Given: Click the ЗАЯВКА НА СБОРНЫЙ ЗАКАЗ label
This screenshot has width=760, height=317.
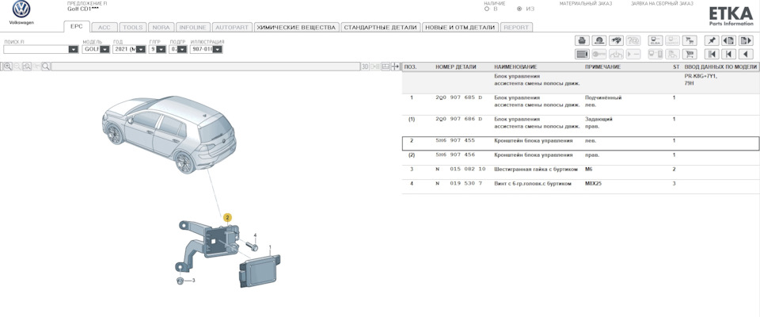Looking at the screenshot, I should [662, 3].
